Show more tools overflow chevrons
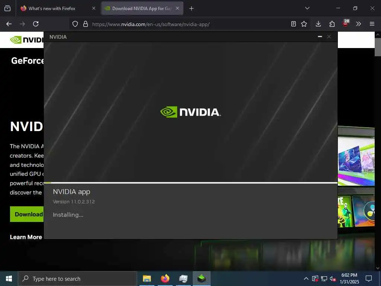381x286 pixels. coord(358,24)
